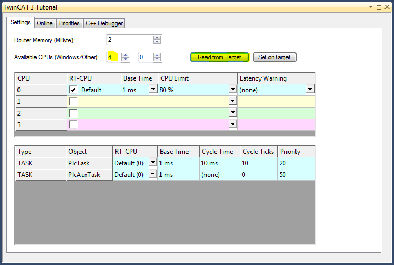This screenshot has width=394, height=265.
Task: Click the CPU column header
Action: pyautogui.click(x=41, y=78)
